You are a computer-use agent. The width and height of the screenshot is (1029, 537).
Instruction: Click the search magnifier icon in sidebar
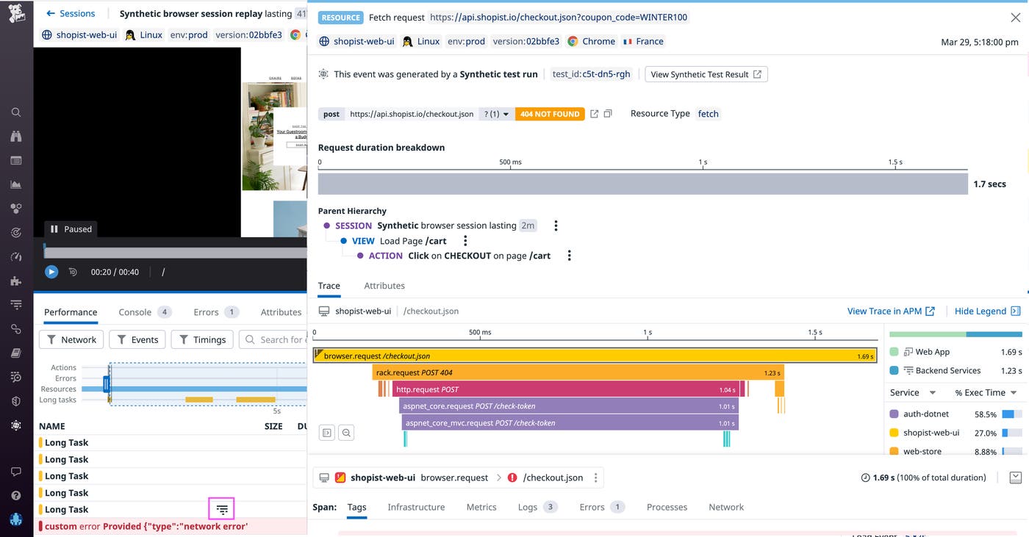(x=16, y=112)
